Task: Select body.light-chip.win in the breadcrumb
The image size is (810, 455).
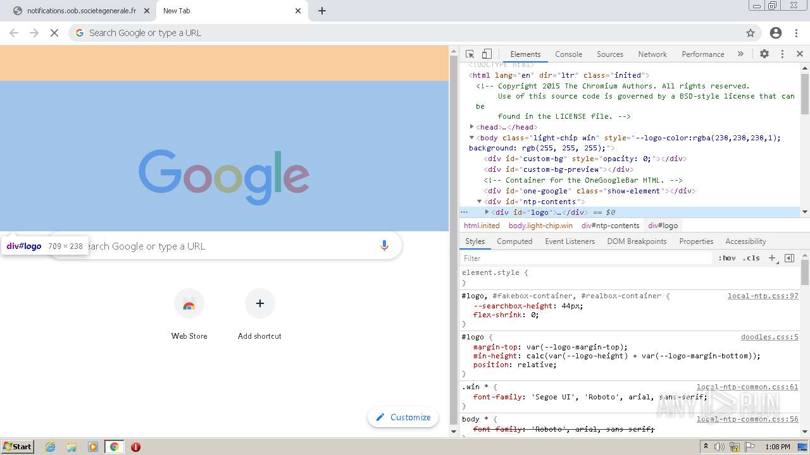Action: pyautogui.click(x=540, y=226)
